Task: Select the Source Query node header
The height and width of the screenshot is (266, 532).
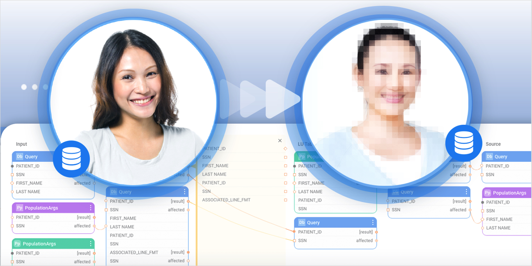Action: pos(507,157)
